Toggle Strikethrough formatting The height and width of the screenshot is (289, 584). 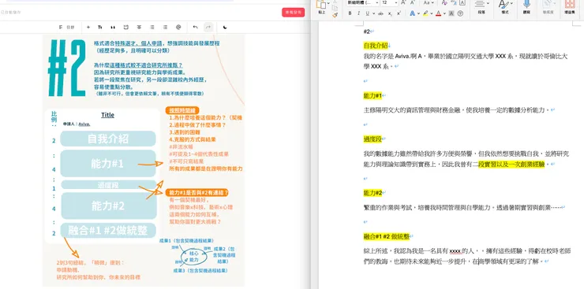(380, 13)
